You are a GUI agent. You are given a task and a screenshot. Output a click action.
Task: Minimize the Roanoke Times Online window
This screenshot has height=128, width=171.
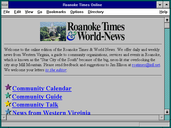click(160, 5)
